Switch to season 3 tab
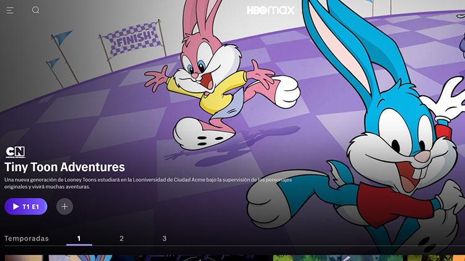This screenshot has width=465, height=261. (x=164, y=238)
